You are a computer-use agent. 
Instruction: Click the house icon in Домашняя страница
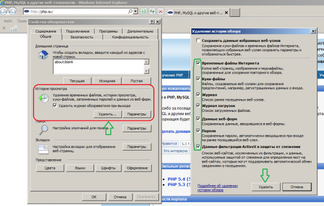click(x=43, y=55)
